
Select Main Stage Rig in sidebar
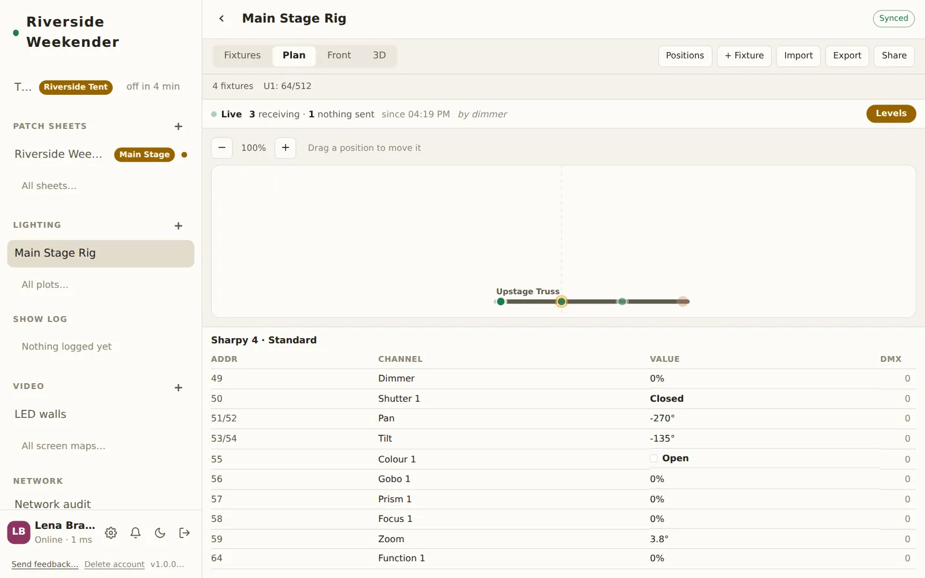point(101,254)
